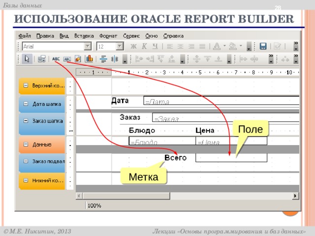Select the Блюдо column label
The height and width of the screenshot is (236, 315).
pyautogui.click(x=142, y=130)
